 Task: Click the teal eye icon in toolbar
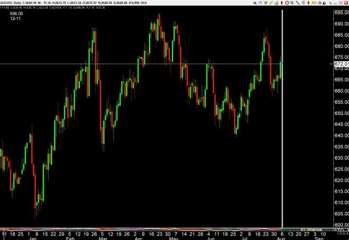(x=255, y=3)
